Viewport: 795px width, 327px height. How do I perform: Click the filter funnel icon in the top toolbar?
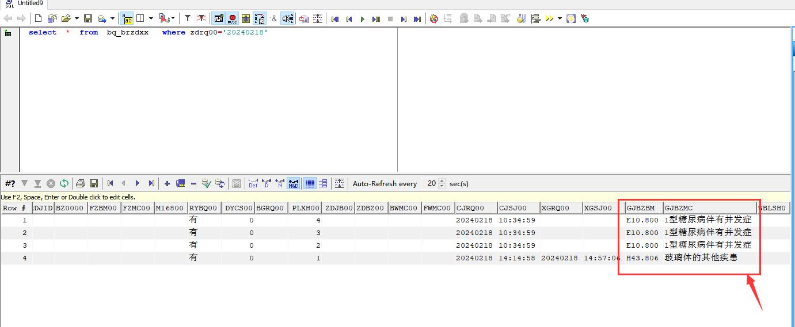point(187,18)
